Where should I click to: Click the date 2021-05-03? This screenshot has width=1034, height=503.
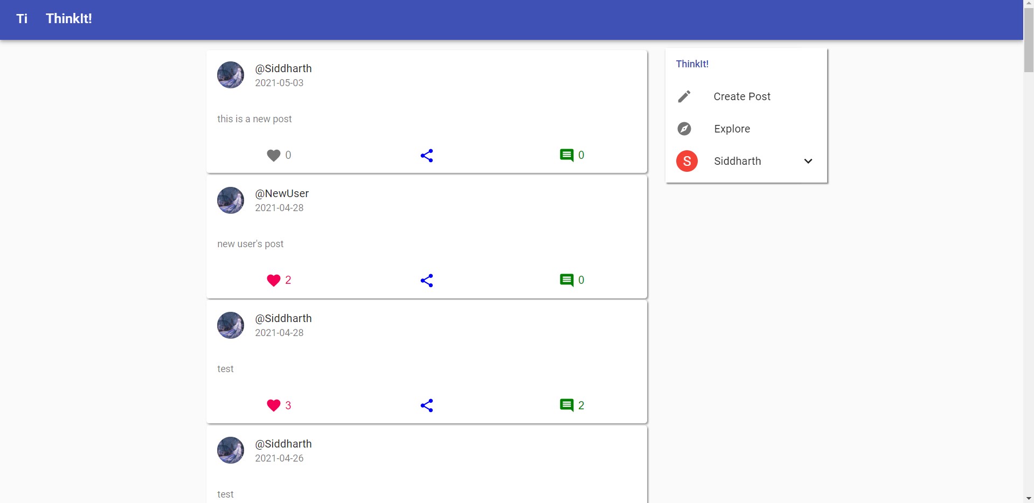pos(279,83)
